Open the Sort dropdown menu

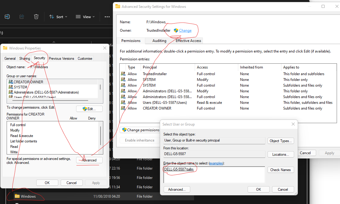click(58, 17)
